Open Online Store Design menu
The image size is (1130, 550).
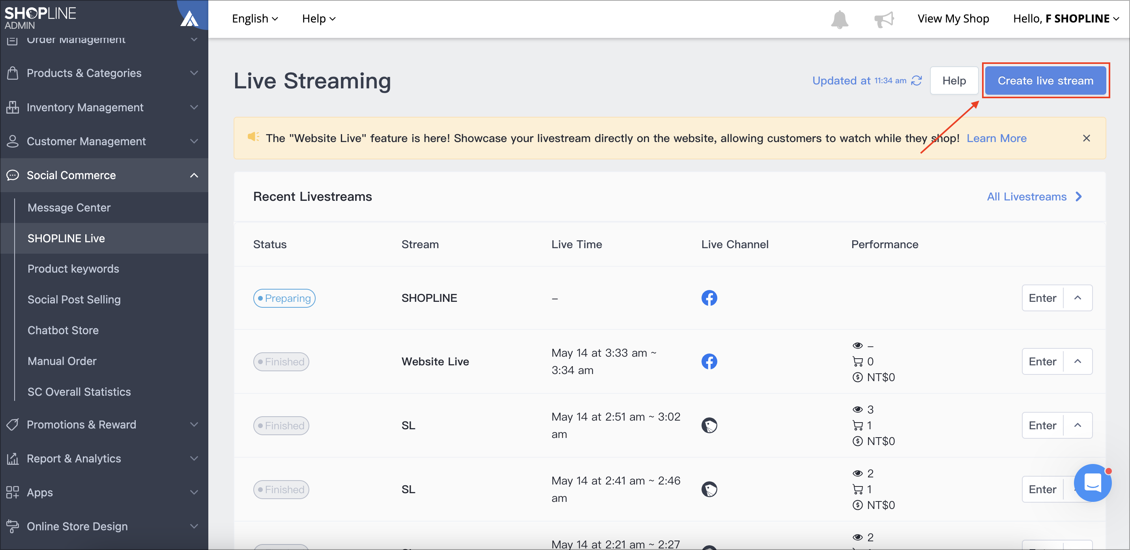coord(104,526)
